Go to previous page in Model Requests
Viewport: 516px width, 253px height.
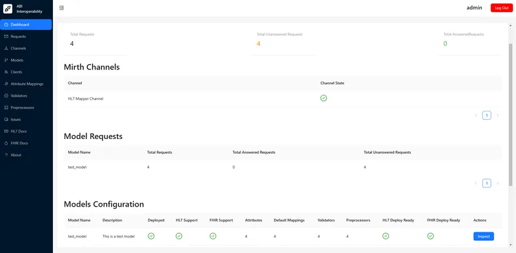tap(476, 183)
